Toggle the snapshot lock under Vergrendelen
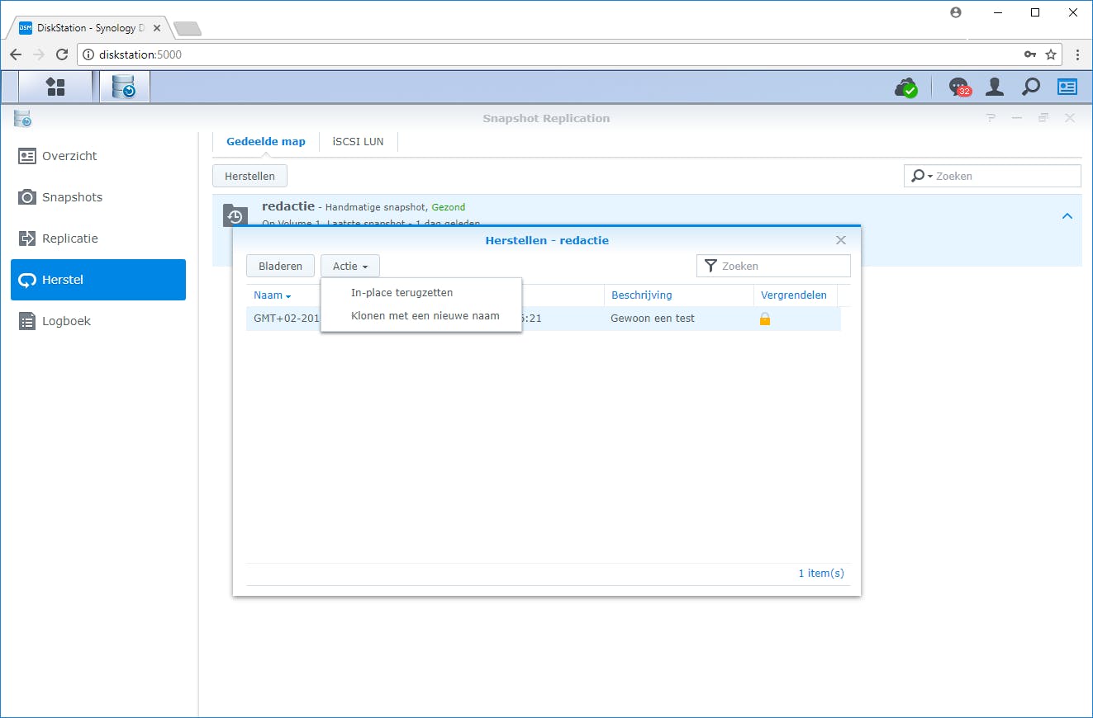Viewport: 1093px width, 718px height. tap(764, 319)
